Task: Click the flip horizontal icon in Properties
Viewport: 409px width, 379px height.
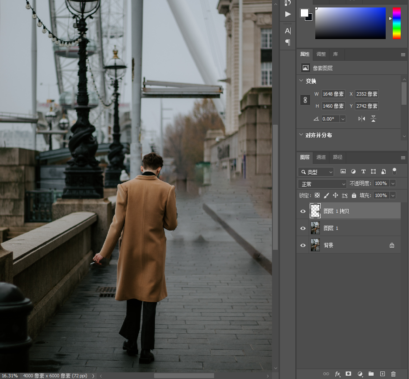Action: pos(362,119)
